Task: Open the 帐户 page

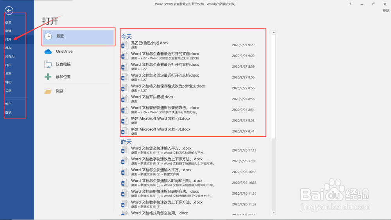Action: pos(9,104)
